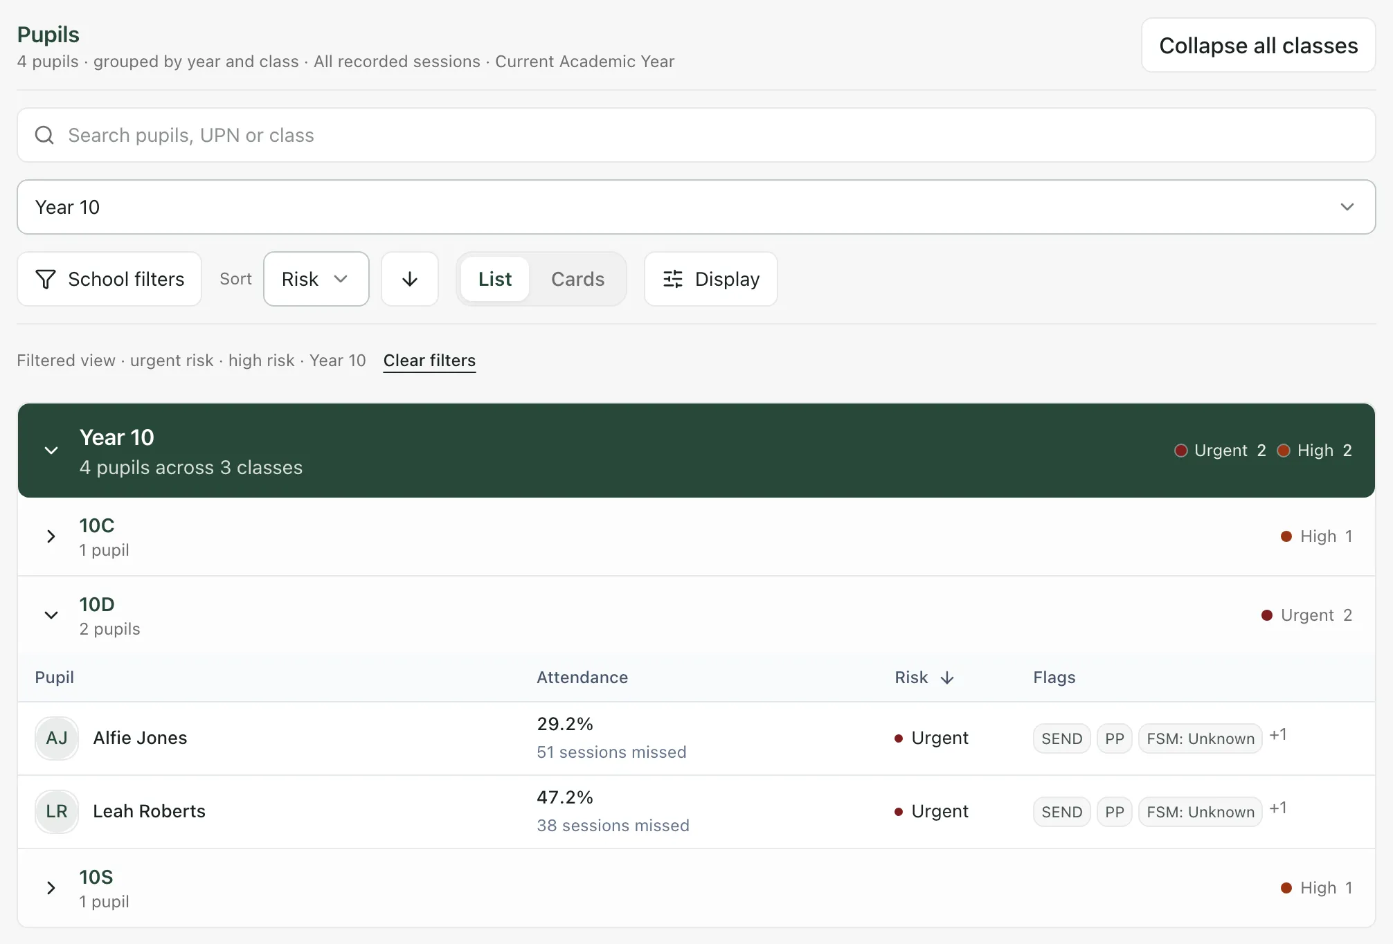Click SEND flag for Alfie Jones

pyautogui.click(x=1062, y=739)
